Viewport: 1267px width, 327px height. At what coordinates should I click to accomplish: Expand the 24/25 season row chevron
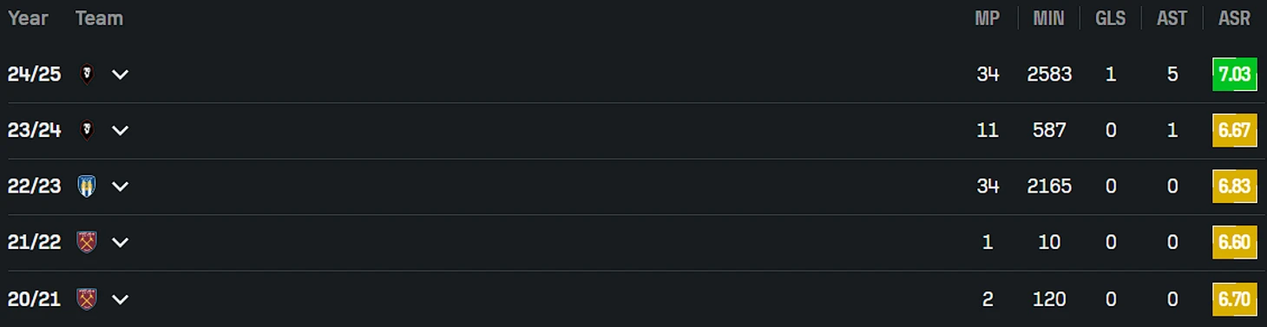[121, 75]
